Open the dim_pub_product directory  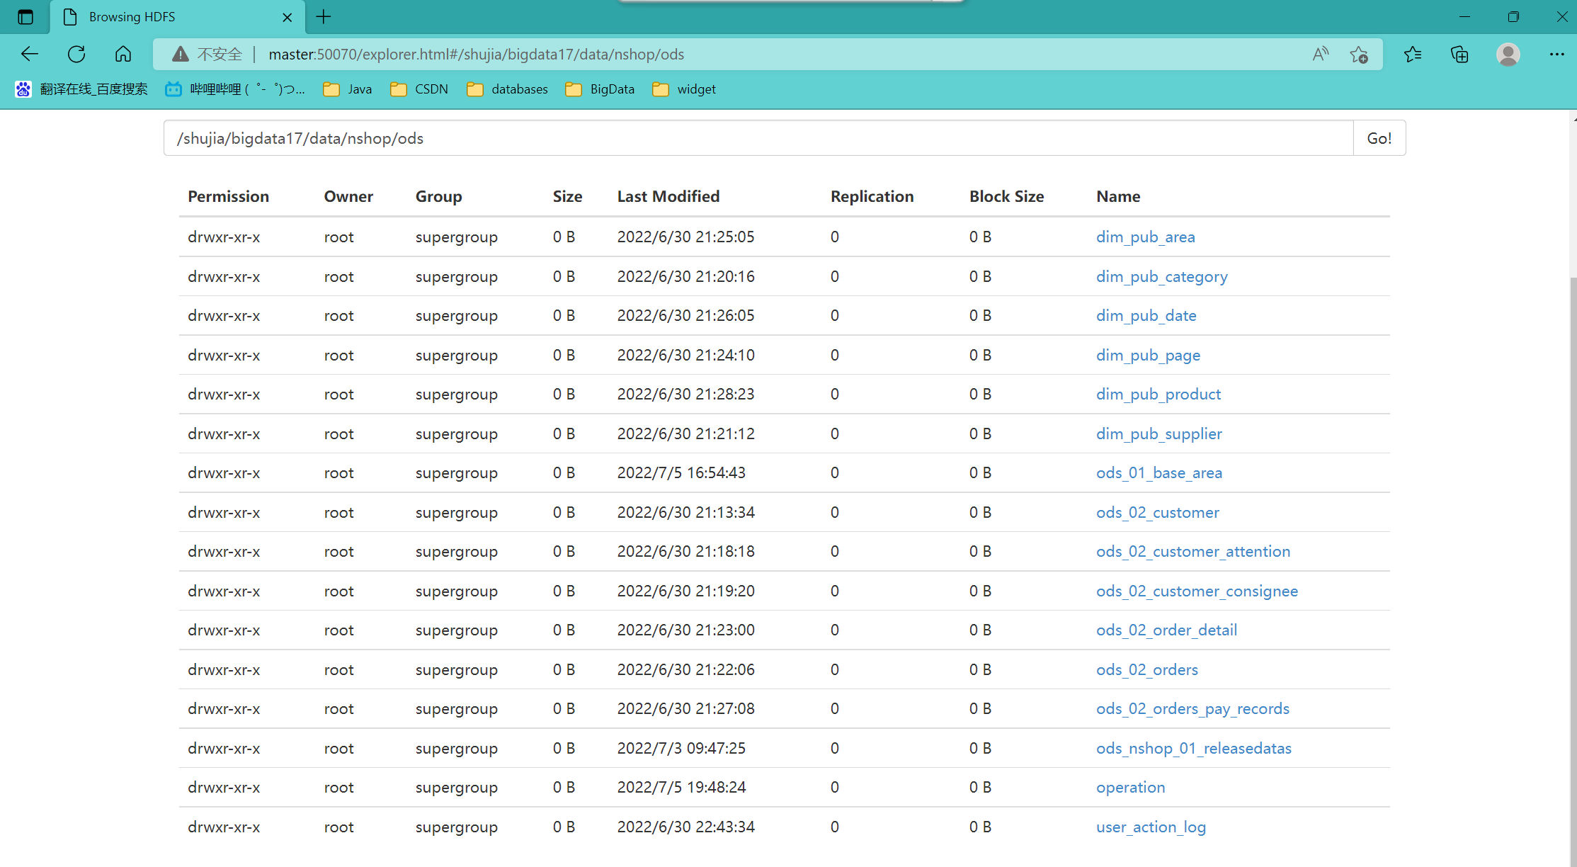coord(1158,395)
